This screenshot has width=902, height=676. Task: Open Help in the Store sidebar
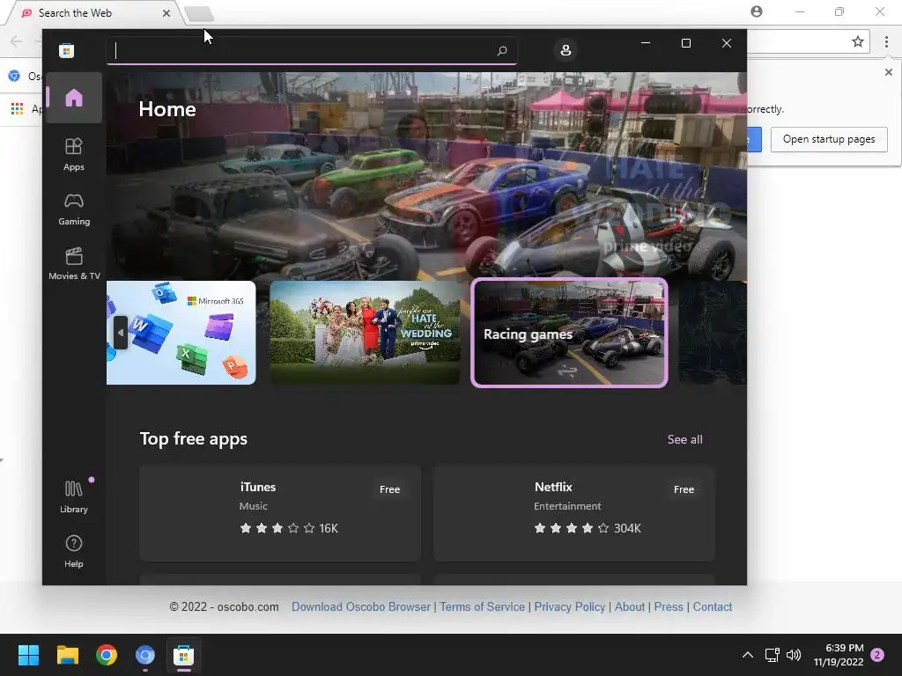[74, 551]
